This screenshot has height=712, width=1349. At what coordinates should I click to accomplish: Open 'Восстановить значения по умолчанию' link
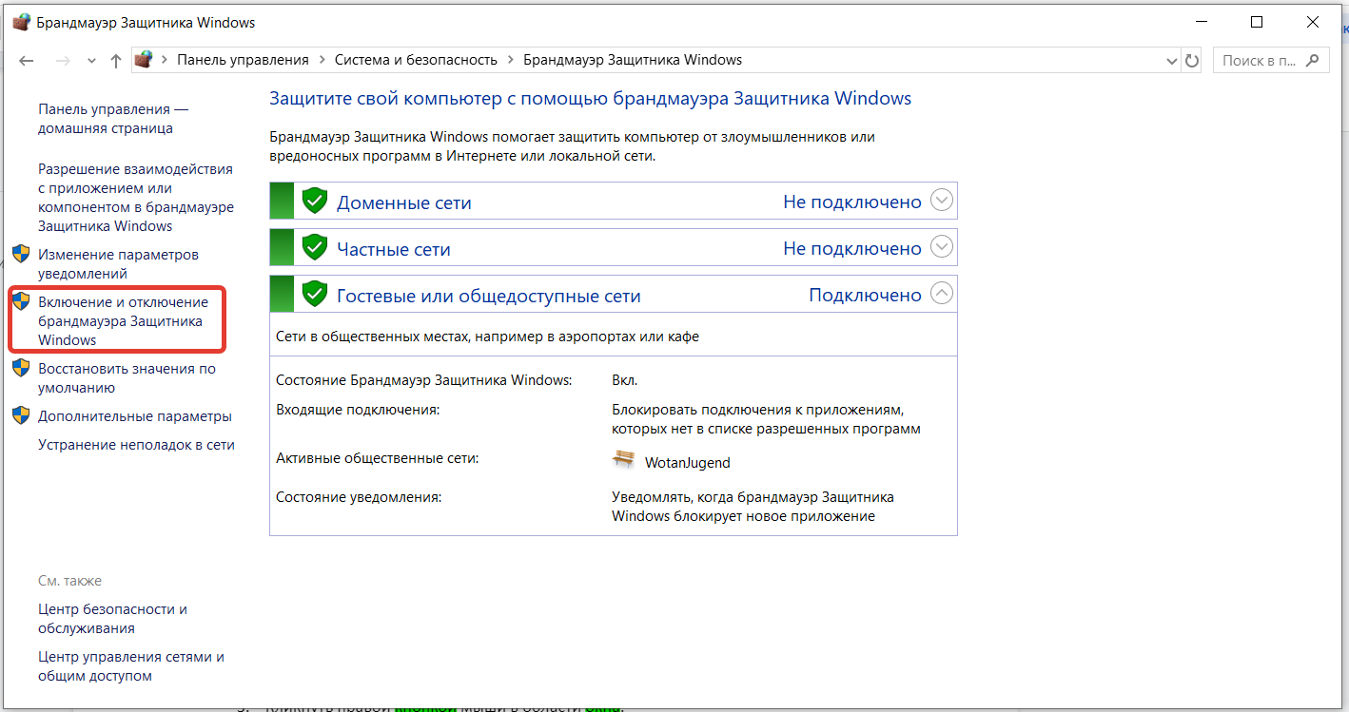[x=127, y=378]
